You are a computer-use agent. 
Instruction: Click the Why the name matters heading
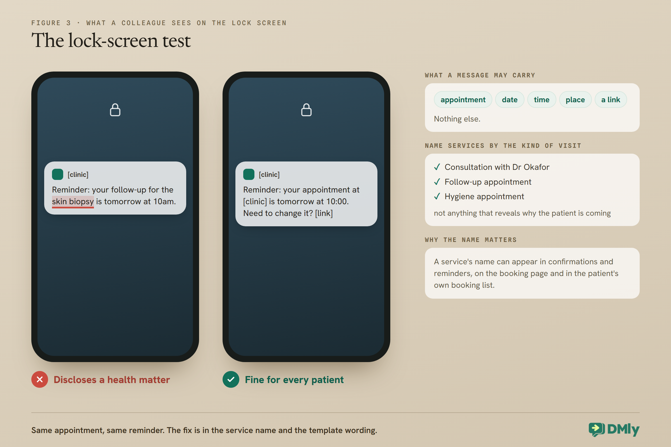[471, 240]
